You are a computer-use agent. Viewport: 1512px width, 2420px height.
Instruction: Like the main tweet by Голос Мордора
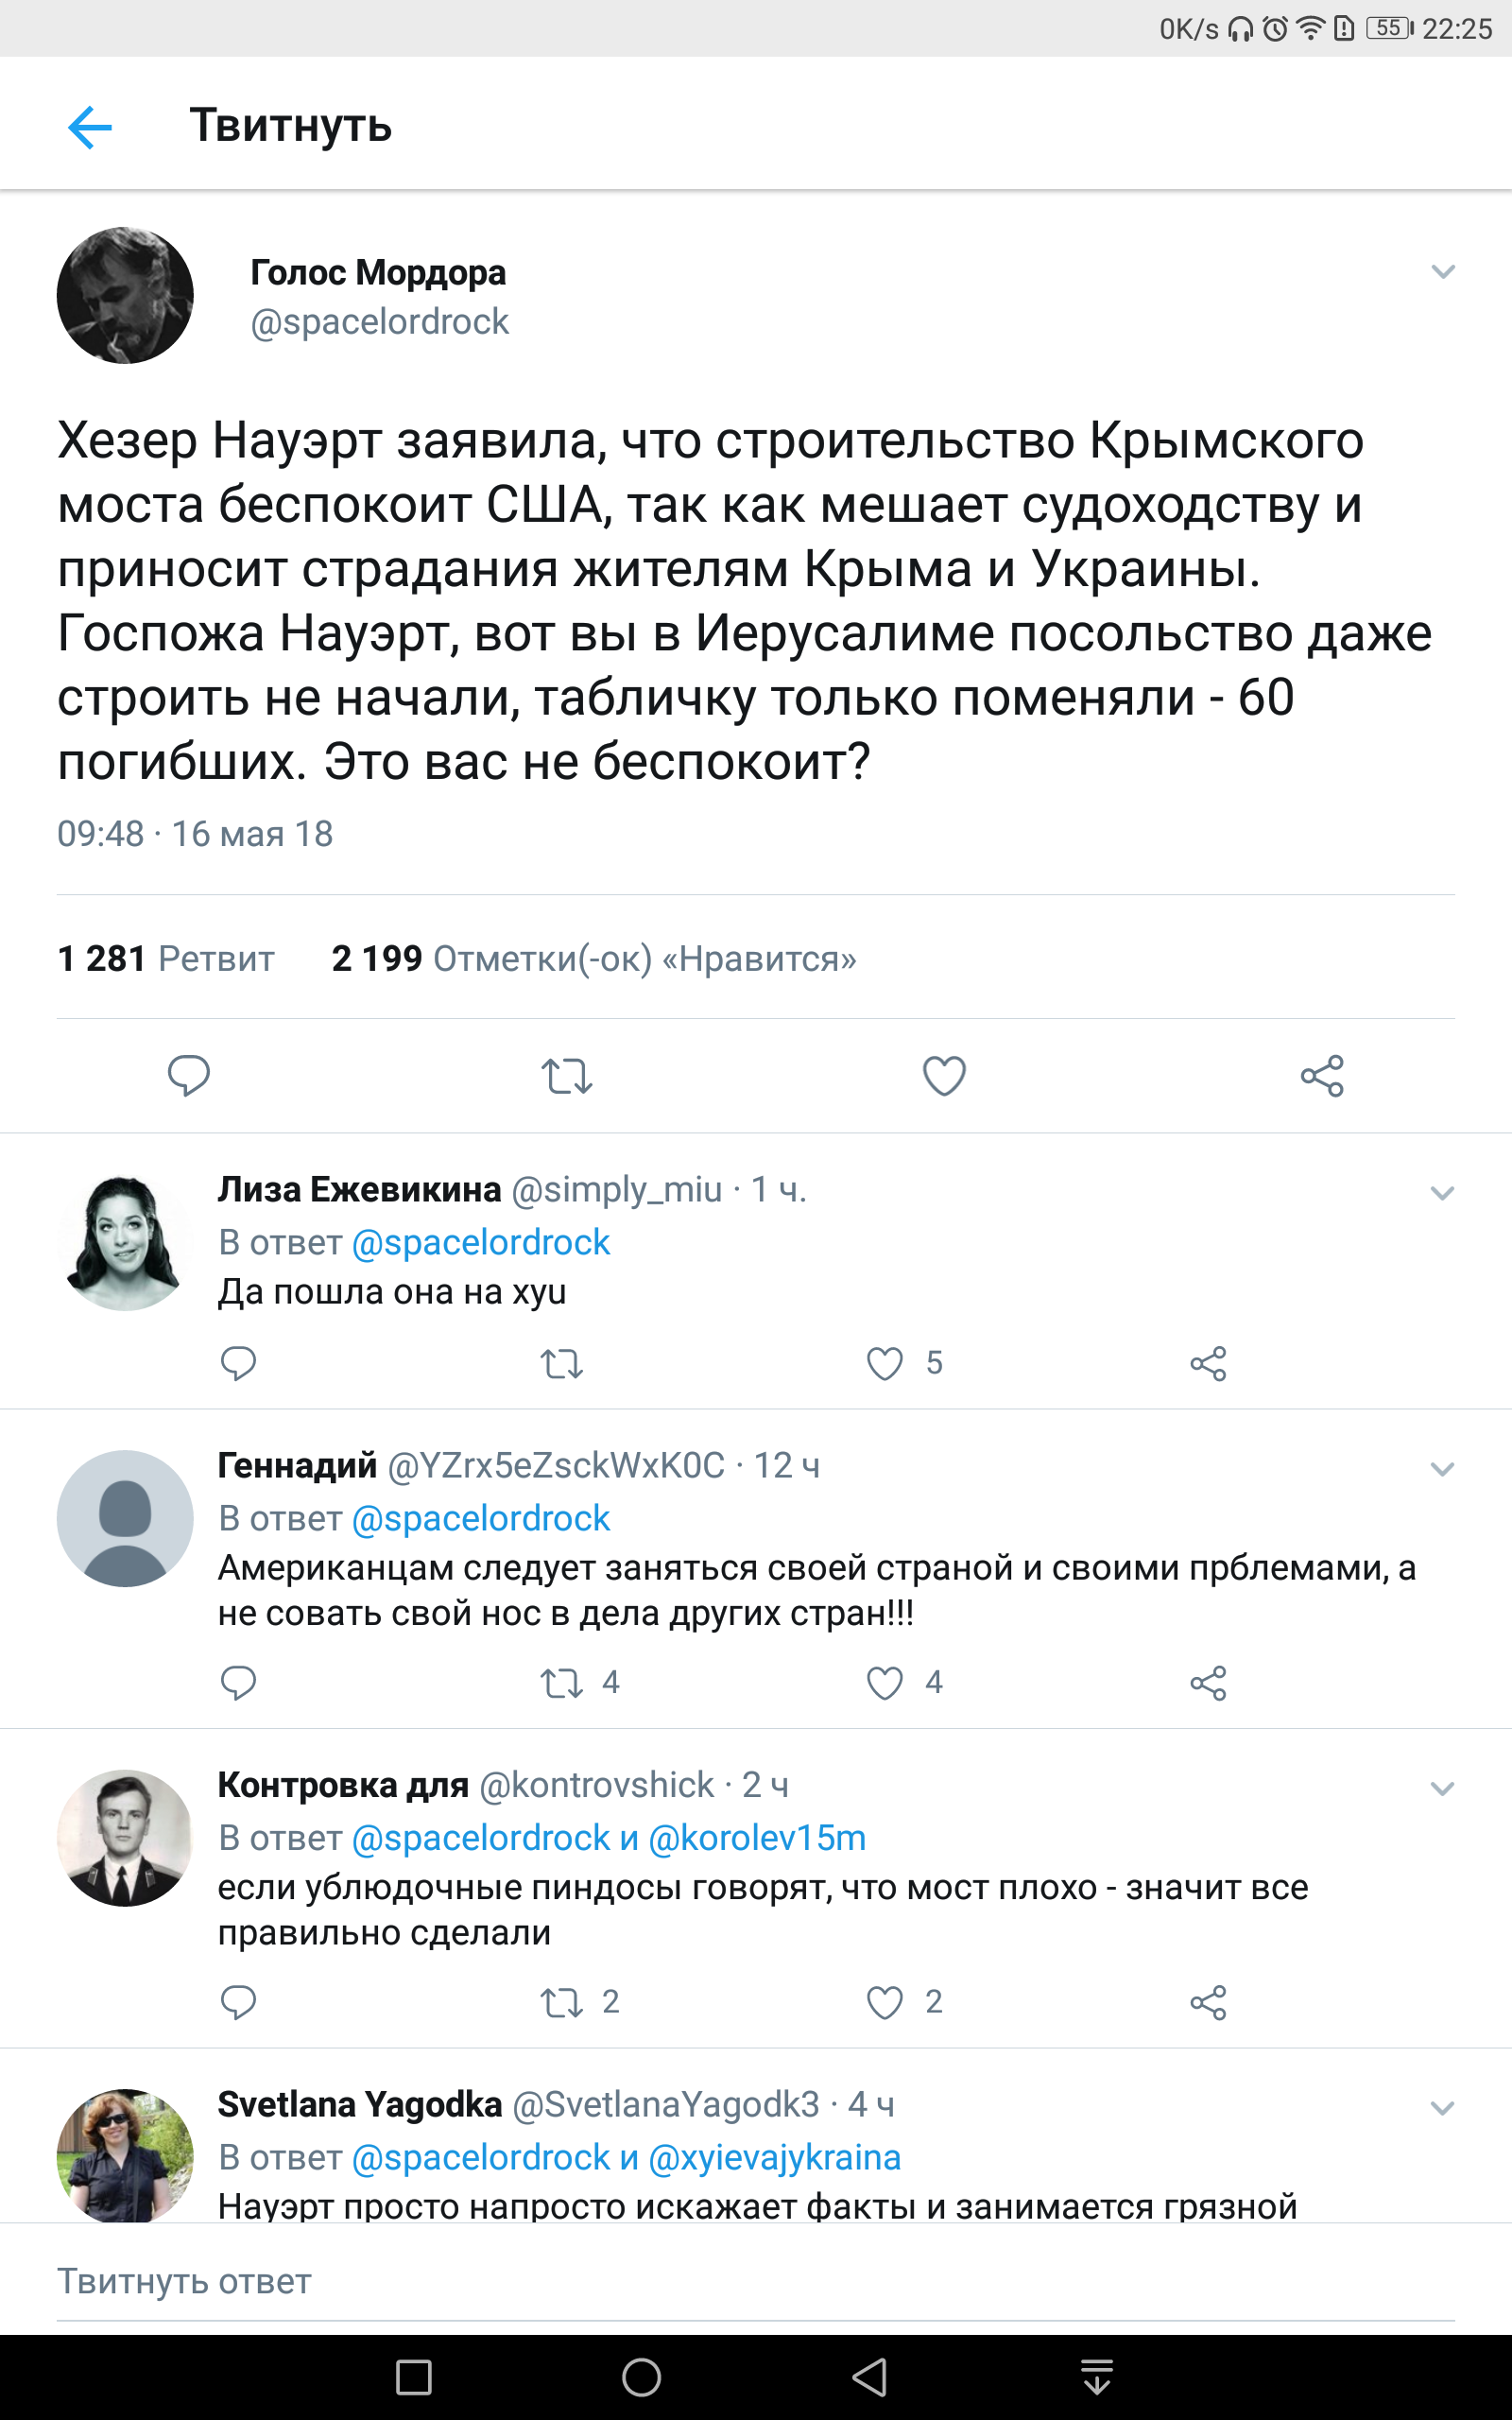[943, 1076]
